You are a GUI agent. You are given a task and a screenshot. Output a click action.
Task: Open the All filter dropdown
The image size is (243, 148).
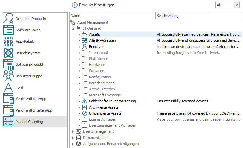point(227,5)
